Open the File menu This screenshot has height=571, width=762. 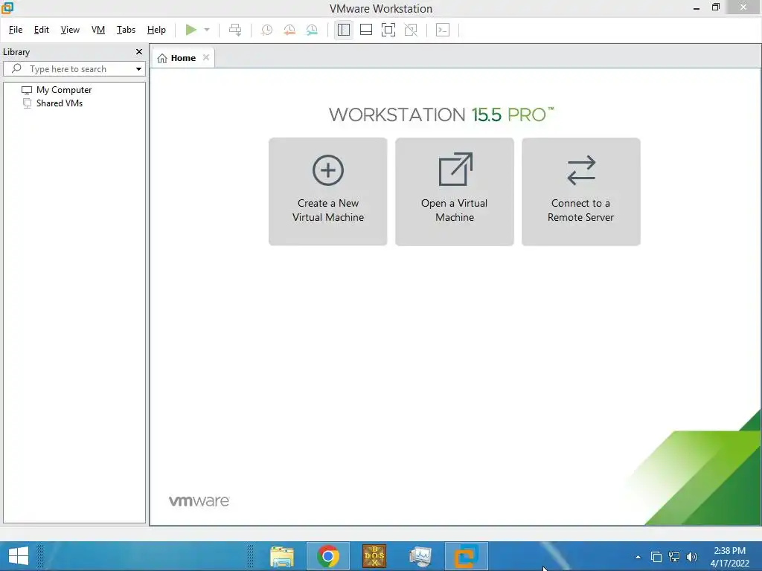tap(16, 30)
